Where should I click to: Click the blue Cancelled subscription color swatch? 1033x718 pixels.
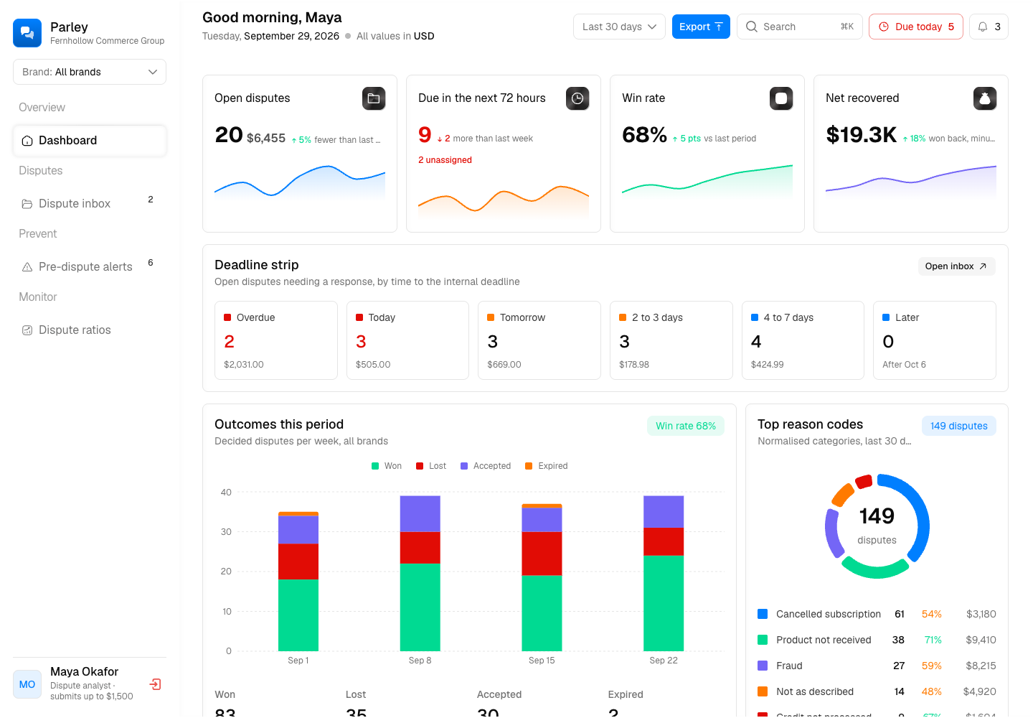[x=763, y=614]
